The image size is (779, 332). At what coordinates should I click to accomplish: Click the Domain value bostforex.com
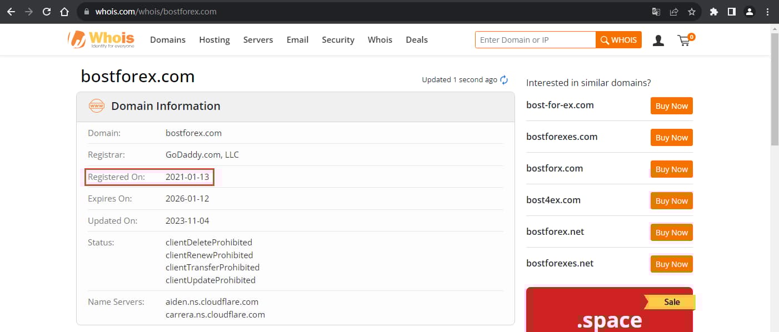coord(193,133)
